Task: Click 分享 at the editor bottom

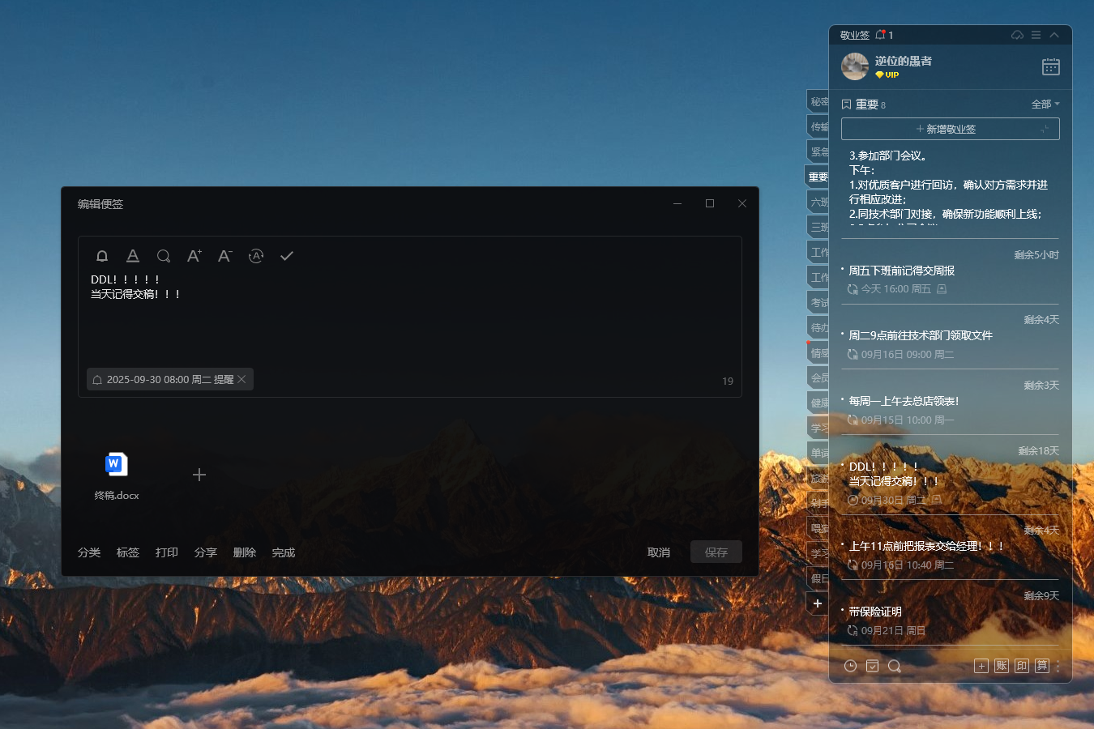Action: coord(206,552)
